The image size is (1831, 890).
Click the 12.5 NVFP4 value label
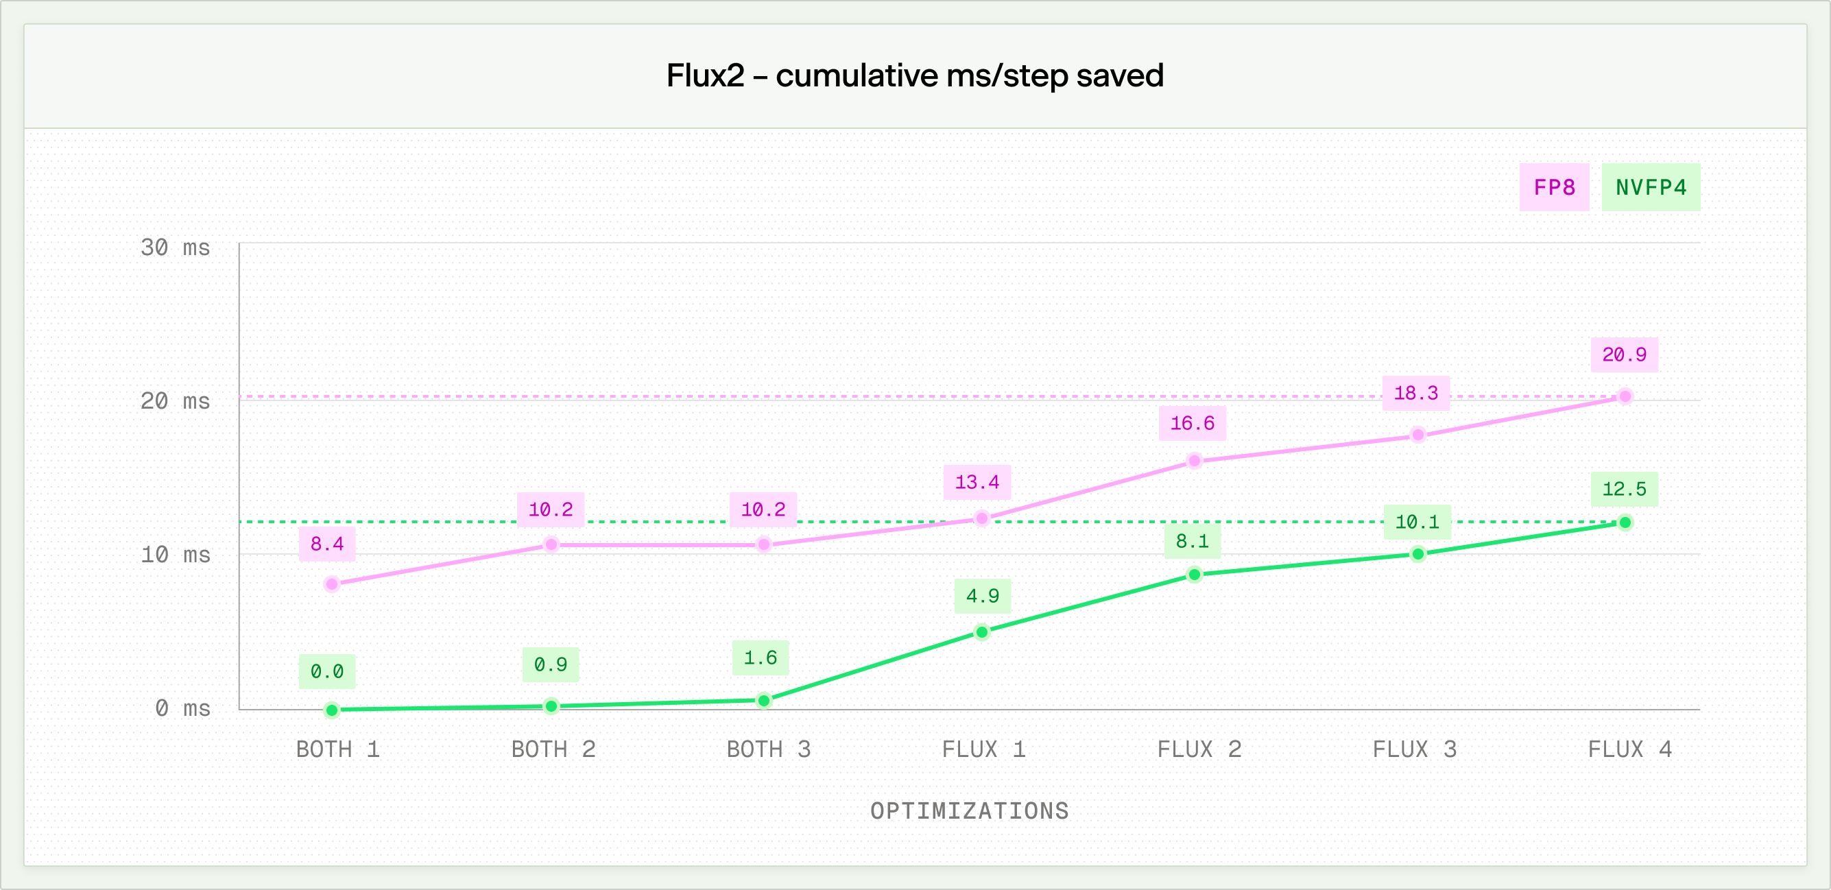tap(1624, 489)
